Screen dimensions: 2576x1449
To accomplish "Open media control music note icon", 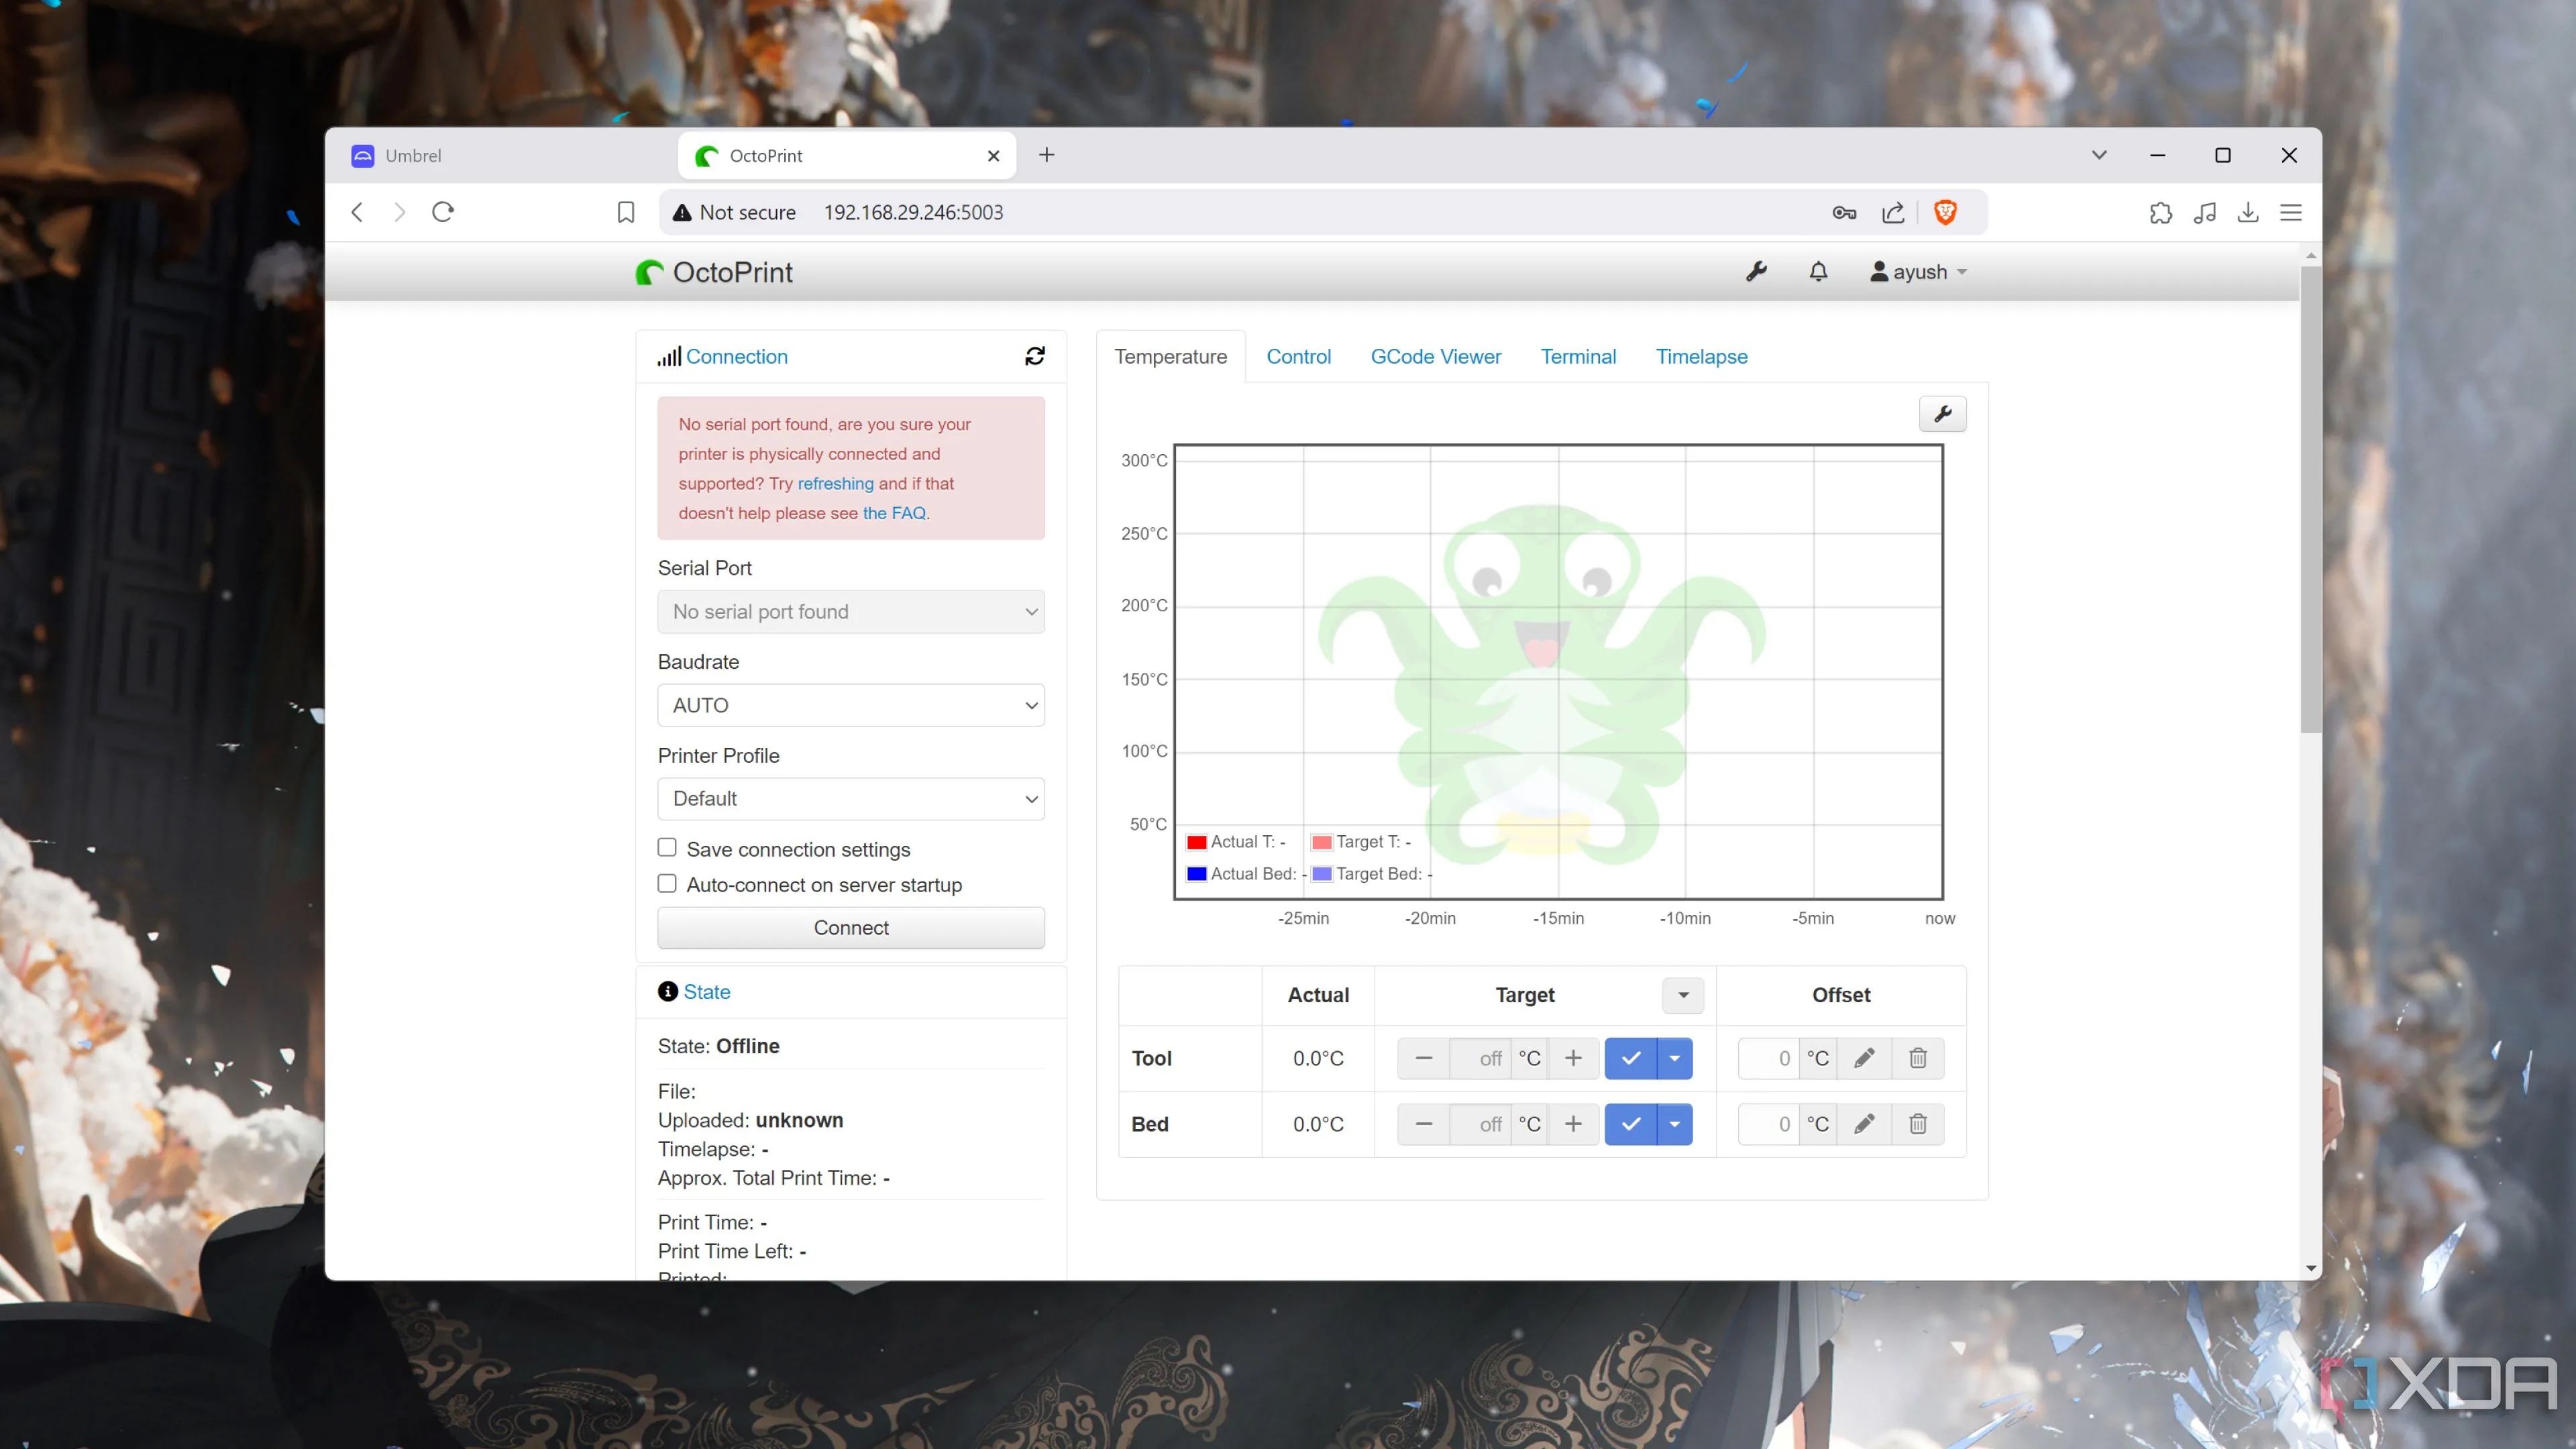I will pos(2204,212).
